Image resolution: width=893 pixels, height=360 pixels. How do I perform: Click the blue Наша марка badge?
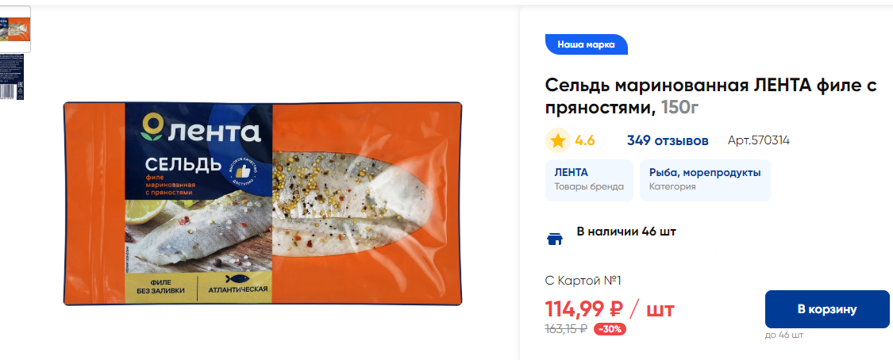click(586, 44)
